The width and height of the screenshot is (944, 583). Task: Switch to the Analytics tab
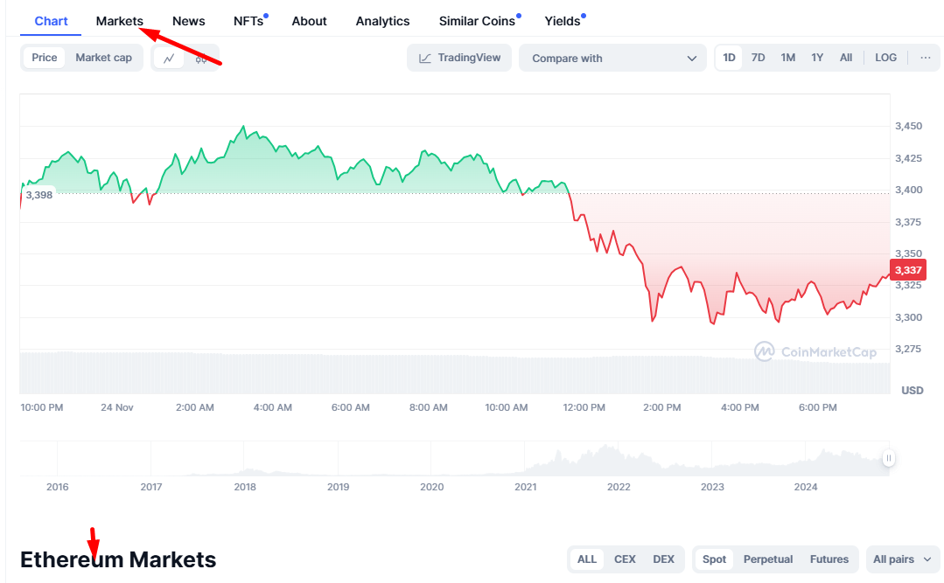click(382, 21)
